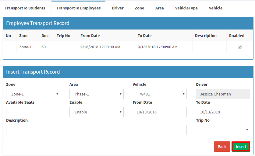Click the green Insert button
Image resolution: width=255 pixels, height=156 pixels.
(x=241, y=147)
